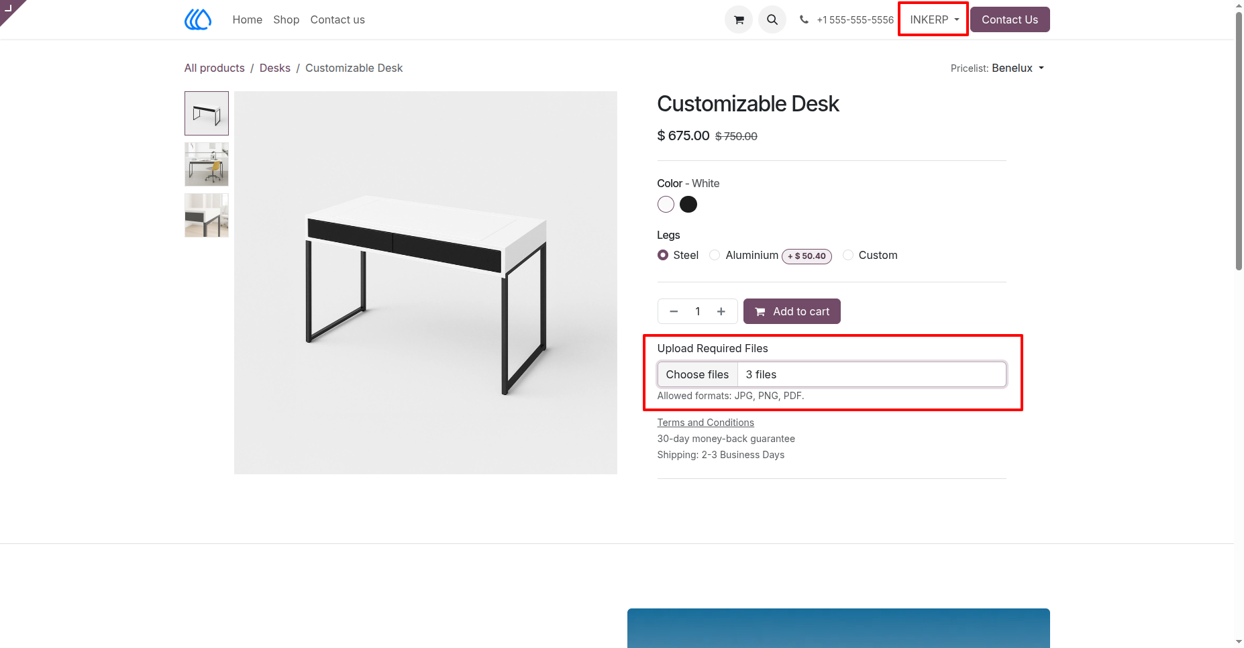
Task: Click the search magnifier icon
Action: (772, 19)
